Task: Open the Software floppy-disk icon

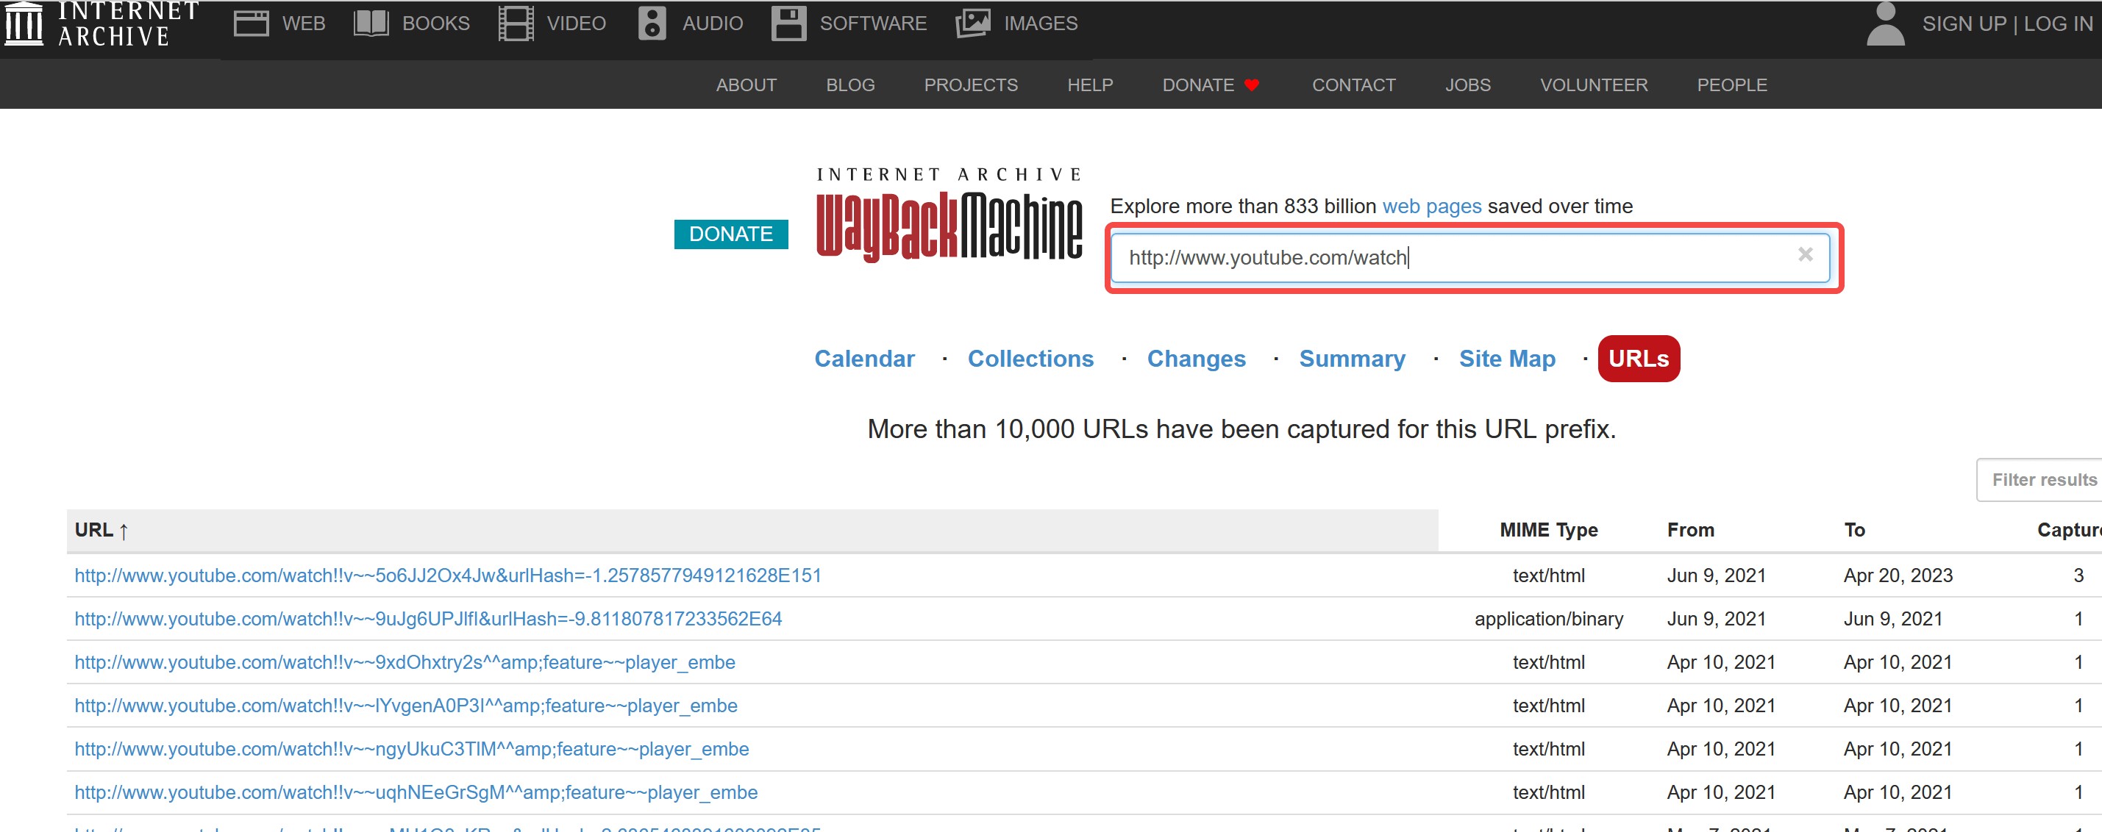Action: [788, 23]
